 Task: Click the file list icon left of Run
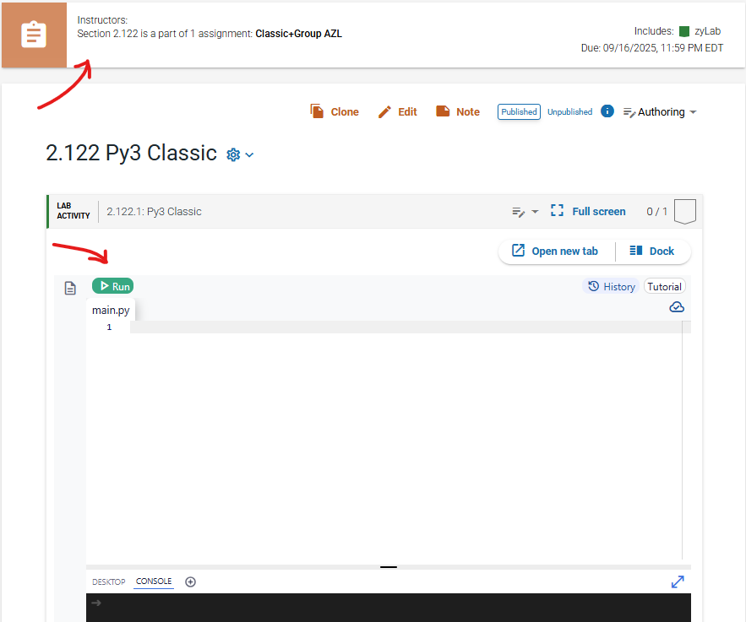pyautogui.click(x=70, y=288)
